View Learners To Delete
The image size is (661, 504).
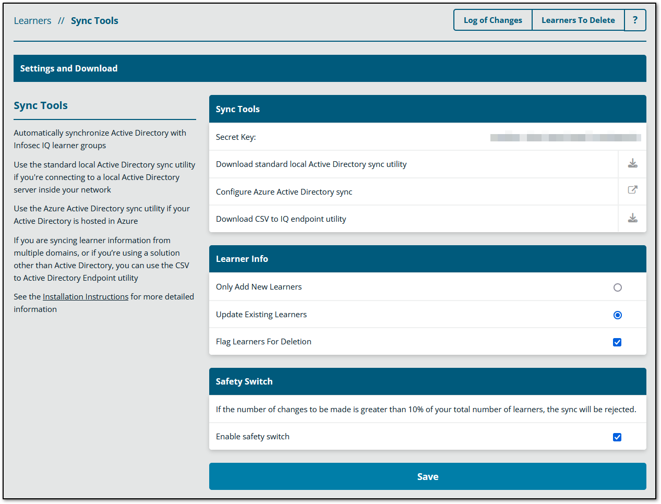click(x=578, y=20)
